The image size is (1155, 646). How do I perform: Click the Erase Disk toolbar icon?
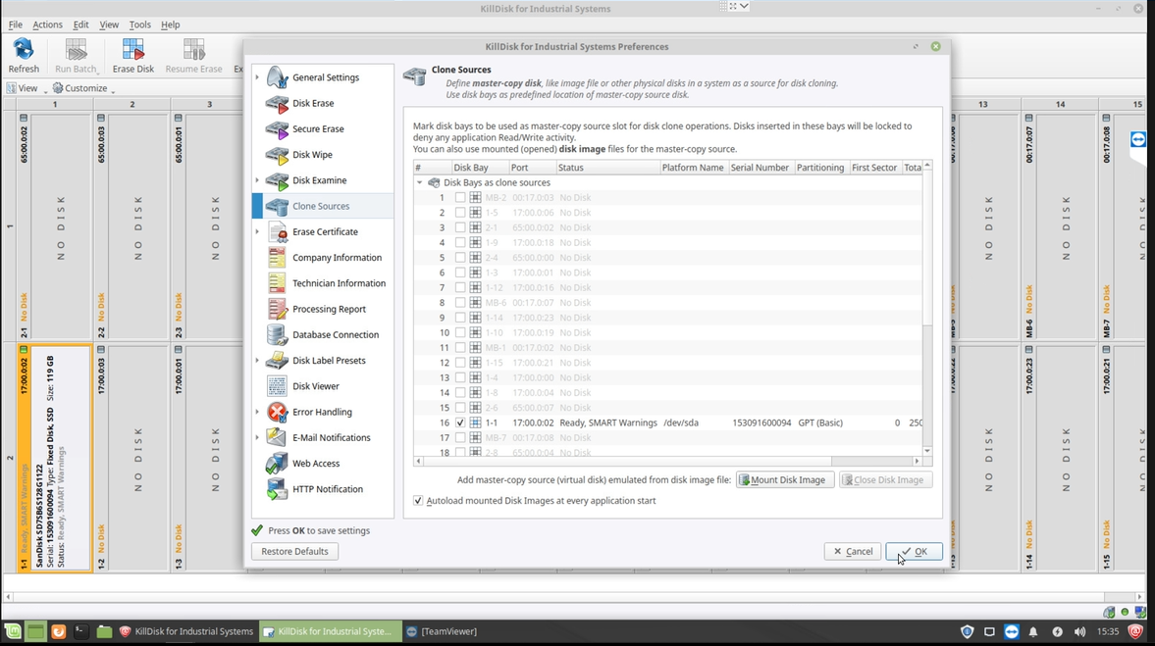click(133, 49)
